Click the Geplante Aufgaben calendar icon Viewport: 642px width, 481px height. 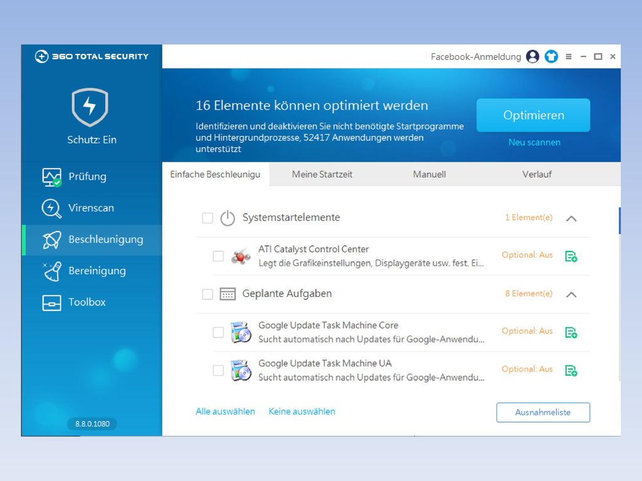click(228, 294)
